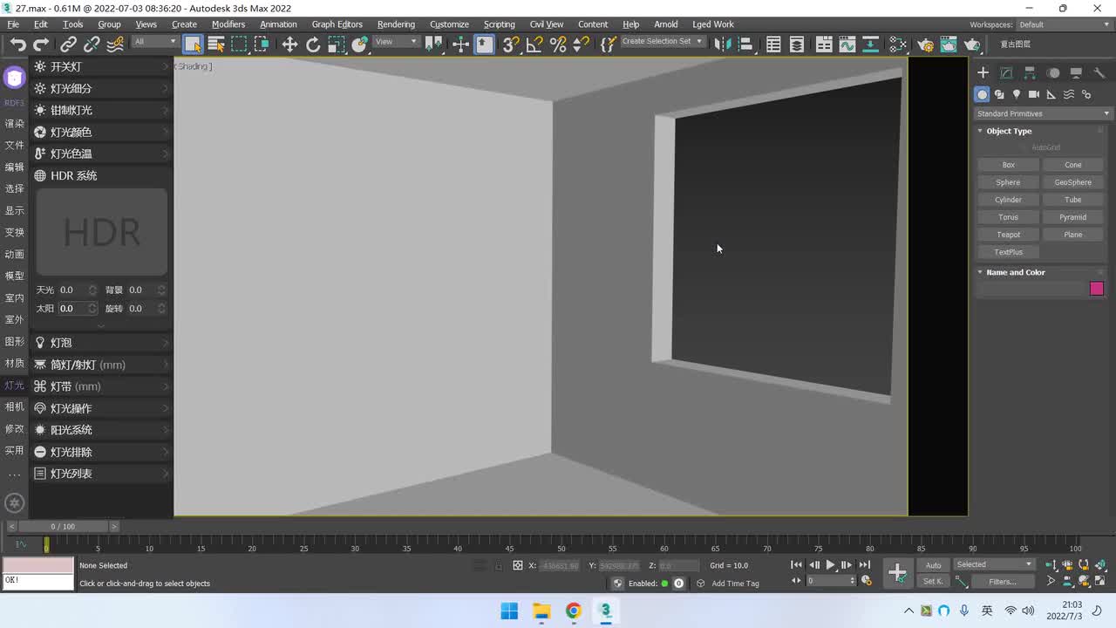Toggle the Percent Snap button
1116x628 pixels.
click(x=558, y=44)
